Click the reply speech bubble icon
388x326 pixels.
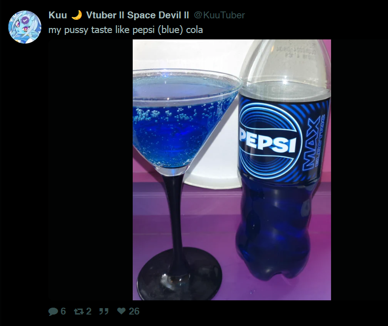[x=53, y=311]
